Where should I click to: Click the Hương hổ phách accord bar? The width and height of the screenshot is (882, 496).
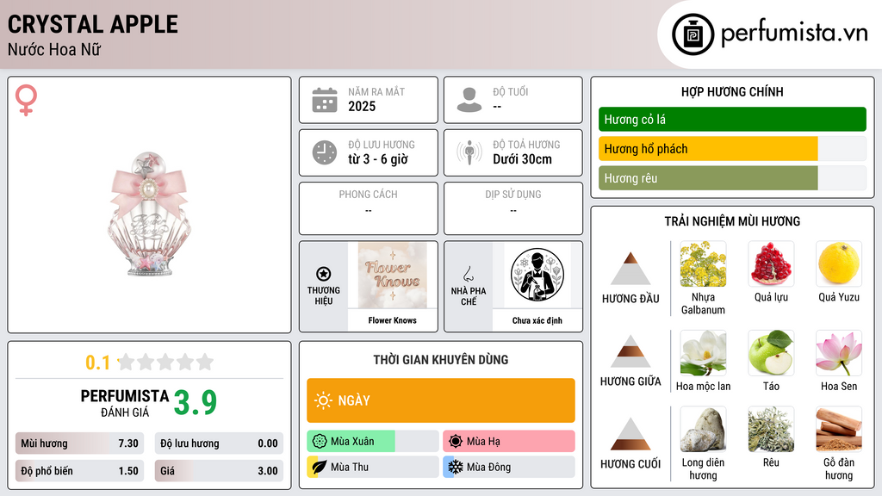tap(732, 149)
